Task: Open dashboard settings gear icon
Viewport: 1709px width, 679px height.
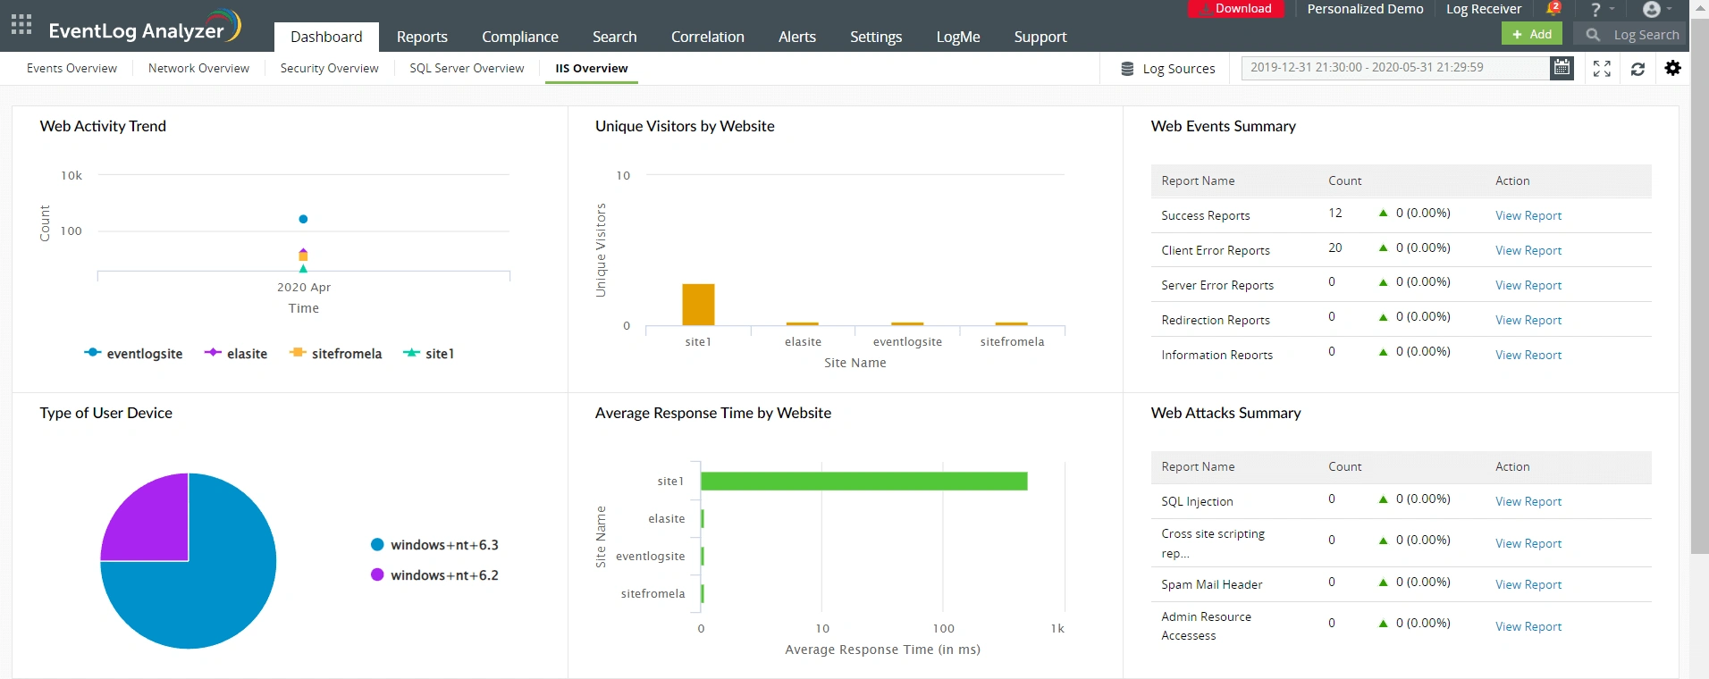Action: [x=1673, y=68]
